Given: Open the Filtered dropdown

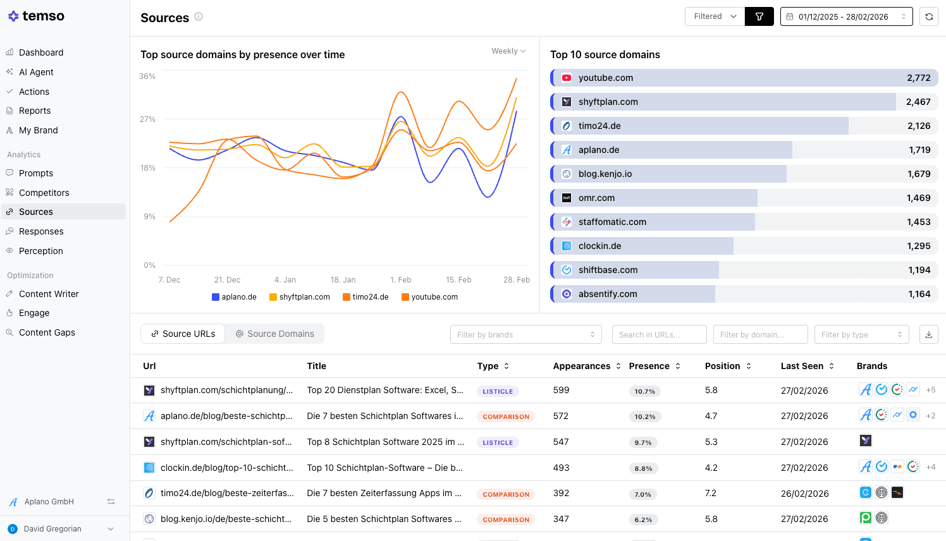Looking at the screenshot, I should 715,16.
